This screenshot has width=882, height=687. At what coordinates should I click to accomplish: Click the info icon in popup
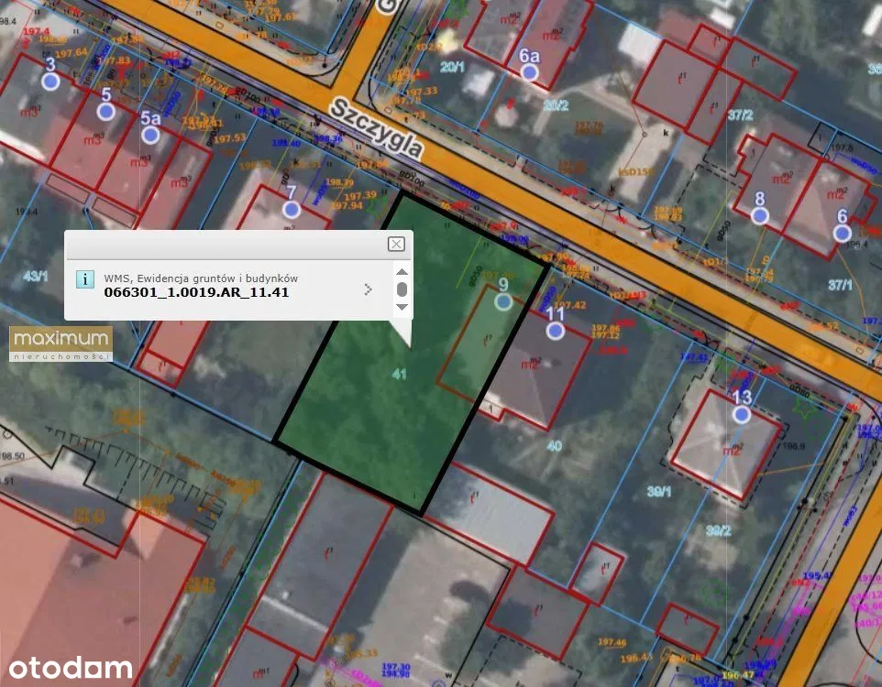click(84, 279)
